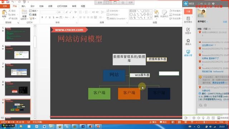Switch to the Slide Show ribbon tab

coord(62,6)
